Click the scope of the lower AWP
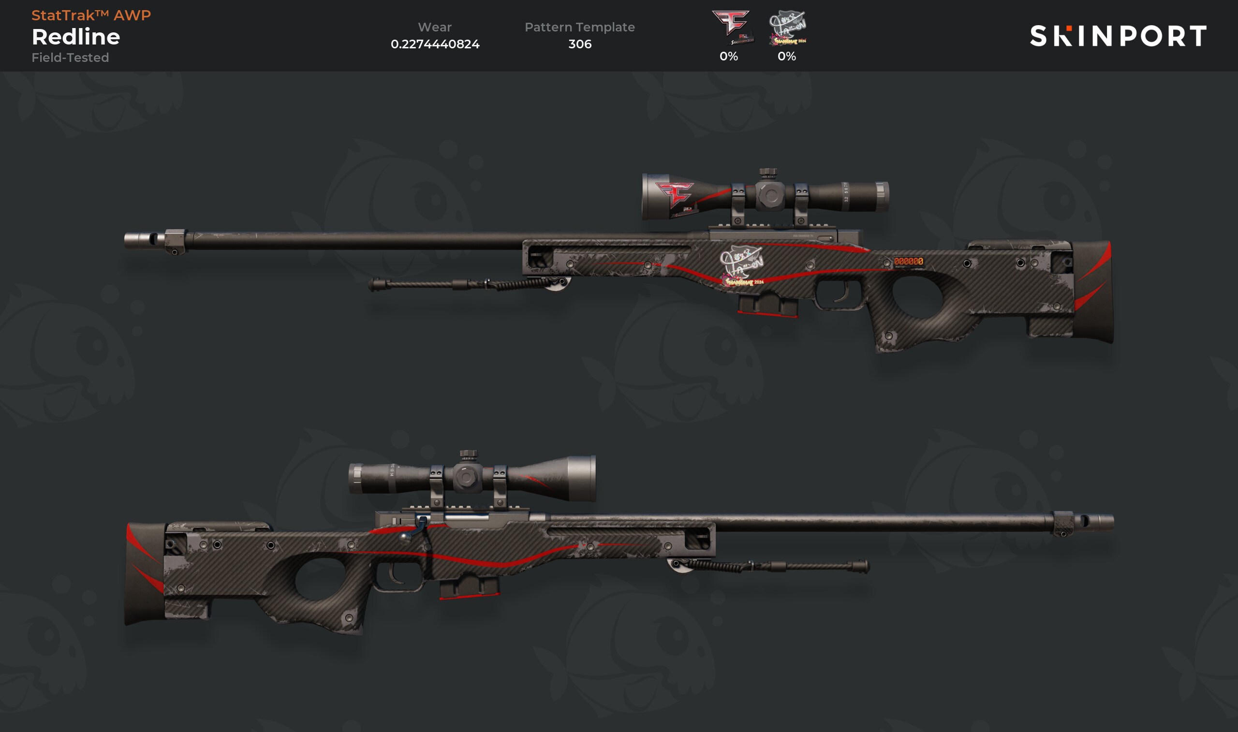 point(472,477)
